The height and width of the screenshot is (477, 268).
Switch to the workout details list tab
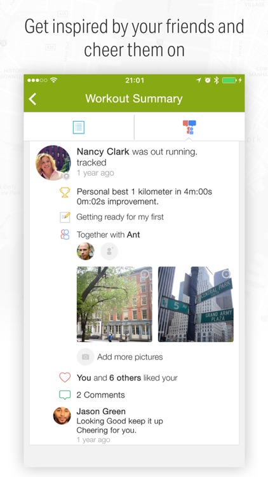pos(79,127)
